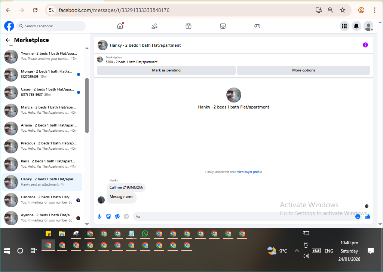383x272 pixels.
Task: Open the account profile picture menu
Action: click(368, 26)
